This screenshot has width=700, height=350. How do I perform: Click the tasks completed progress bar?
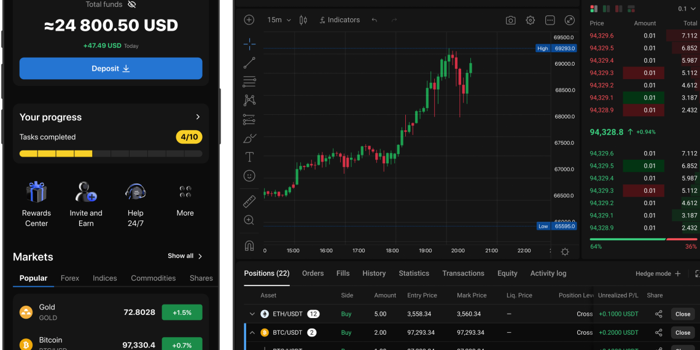111,154
